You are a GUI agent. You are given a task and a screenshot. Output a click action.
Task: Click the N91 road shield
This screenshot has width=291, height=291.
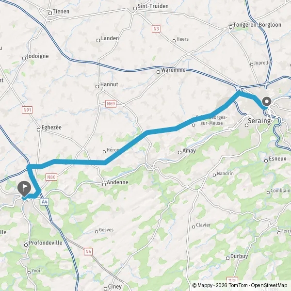(27, 110)
